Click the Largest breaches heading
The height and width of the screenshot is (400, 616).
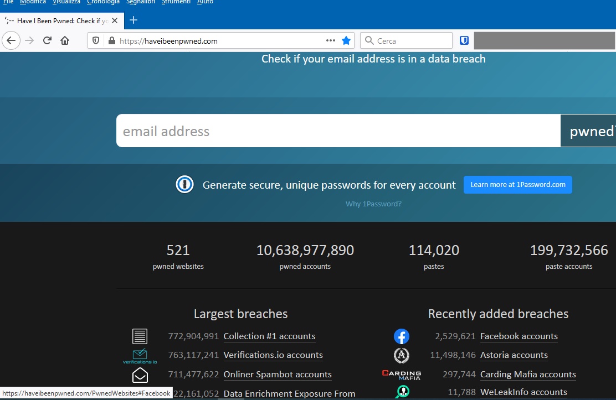240,314
